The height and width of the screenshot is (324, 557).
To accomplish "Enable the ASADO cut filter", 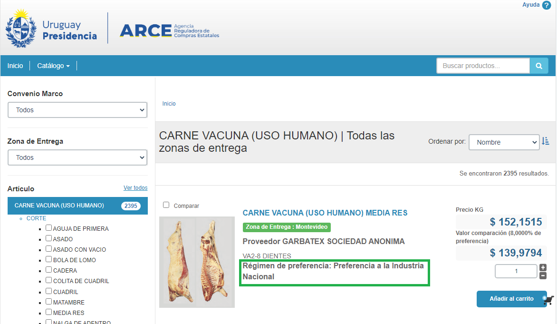I will pyautogui.click(x=48, y=238).
